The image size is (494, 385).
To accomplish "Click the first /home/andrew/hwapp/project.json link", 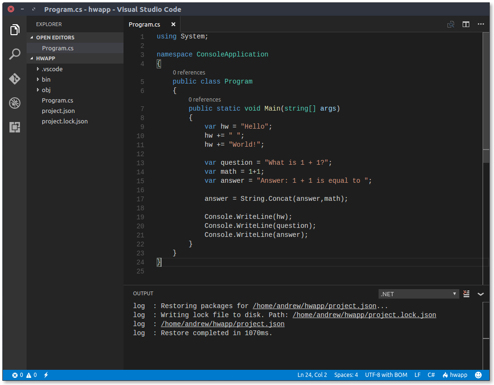I will [x=314, y=306].
